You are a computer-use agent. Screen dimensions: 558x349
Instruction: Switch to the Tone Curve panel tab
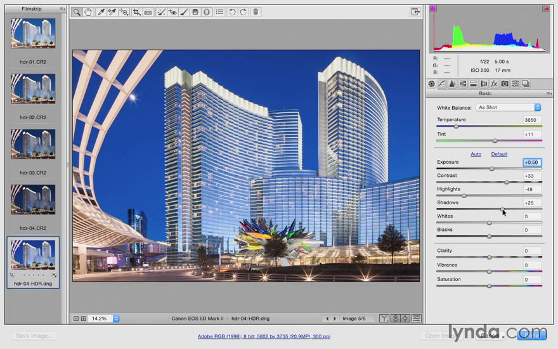coord(441,84)
